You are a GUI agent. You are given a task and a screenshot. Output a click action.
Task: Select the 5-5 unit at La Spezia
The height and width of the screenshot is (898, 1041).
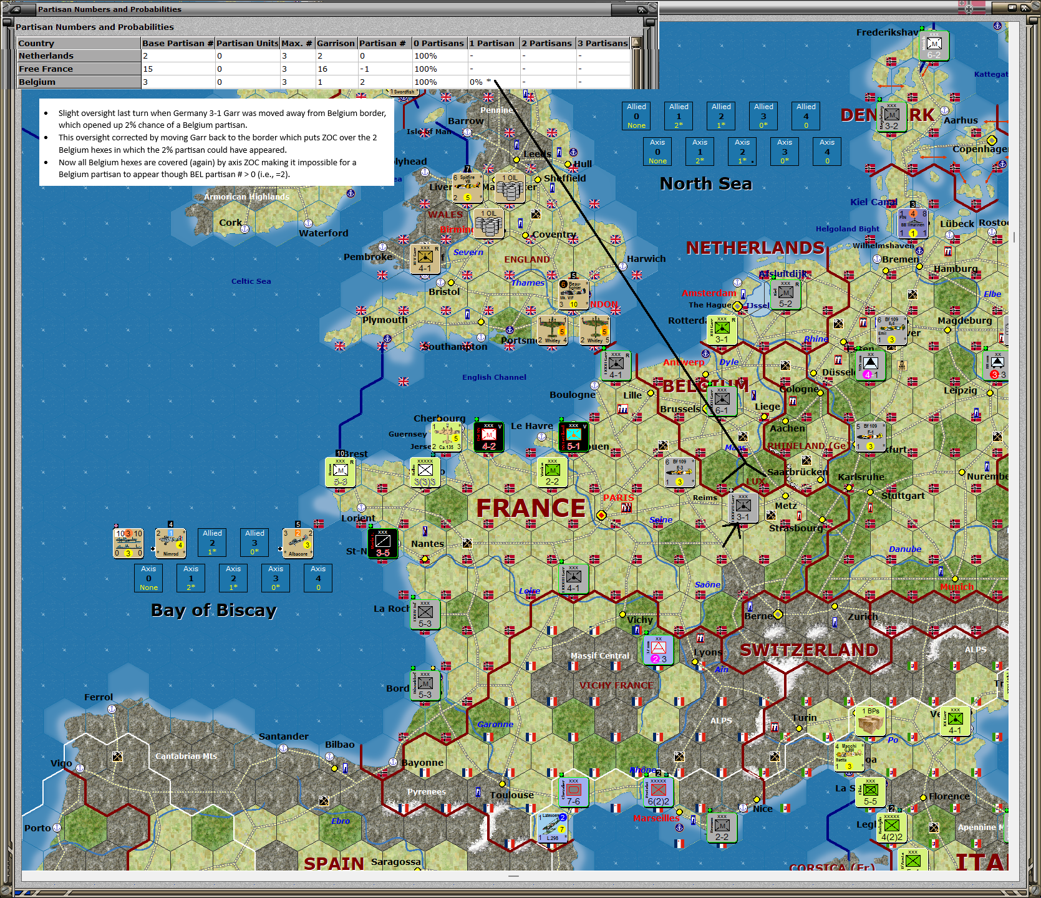tap(870, 792)
